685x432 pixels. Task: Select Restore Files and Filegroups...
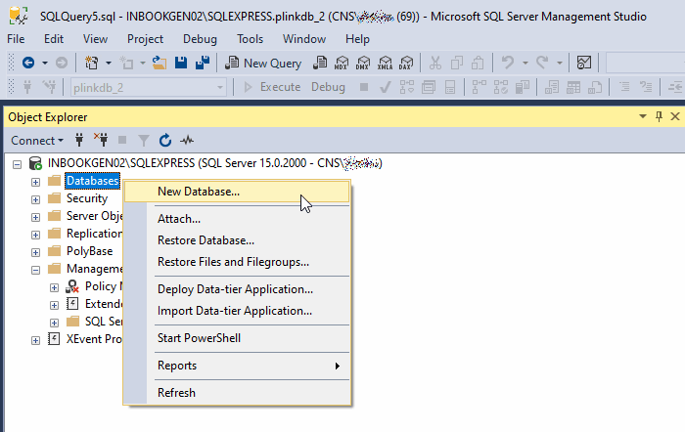point(237,262)
